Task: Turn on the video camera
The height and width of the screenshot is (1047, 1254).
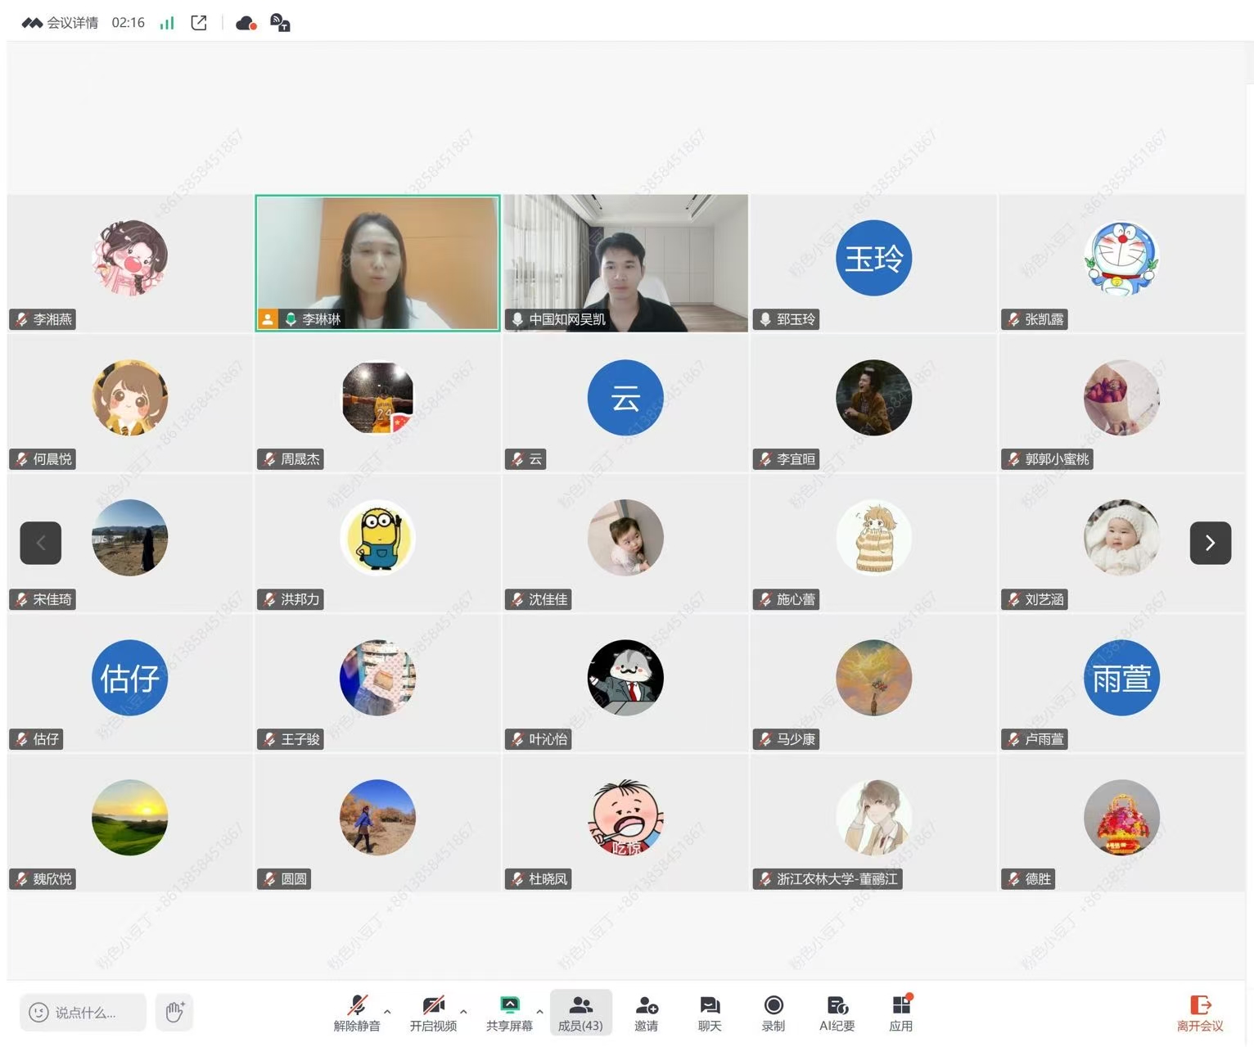Action: click(x=433, y=1013)
